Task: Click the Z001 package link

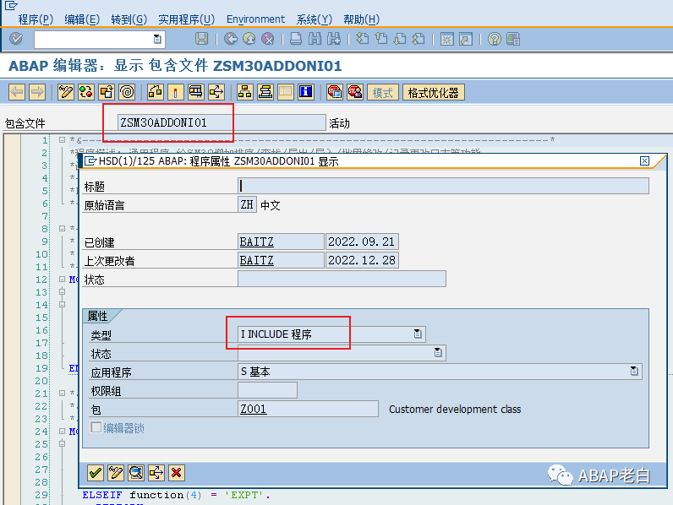Action: coord(254,409)
